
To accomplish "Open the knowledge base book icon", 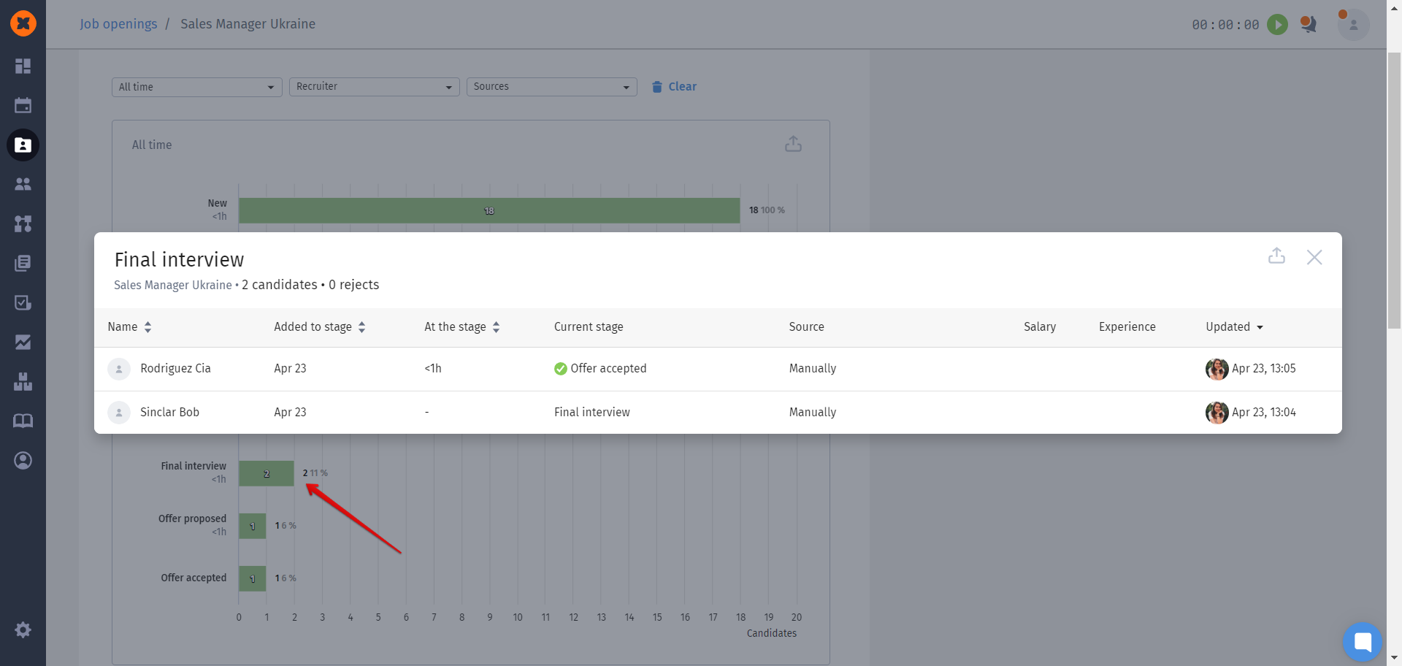I will [23, 421].
